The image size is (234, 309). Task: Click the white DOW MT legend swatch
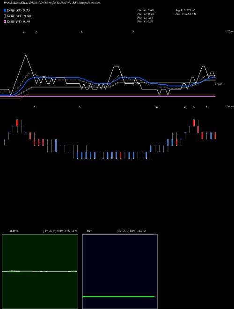[x=5, y=16]
